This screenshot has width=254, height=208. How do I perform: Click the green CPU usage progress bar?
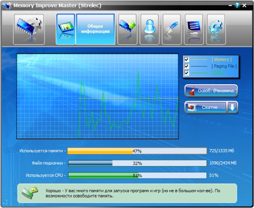(137, 175)
